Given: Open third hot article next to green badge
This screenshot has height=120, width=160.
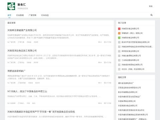Looking at the screenshot, I should (130, 38).
